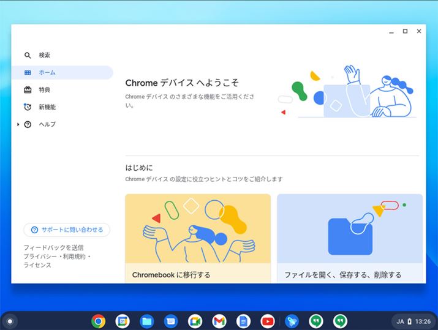The height and width of the screenshot is (330, 438).
Task: Click the magnifier search icon
Action: 28,55
